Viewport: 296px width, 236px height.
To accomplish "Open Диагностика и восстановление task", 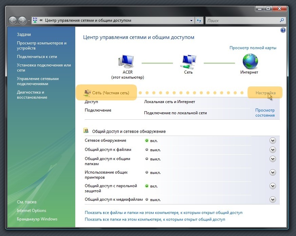I will pos(32,95).
